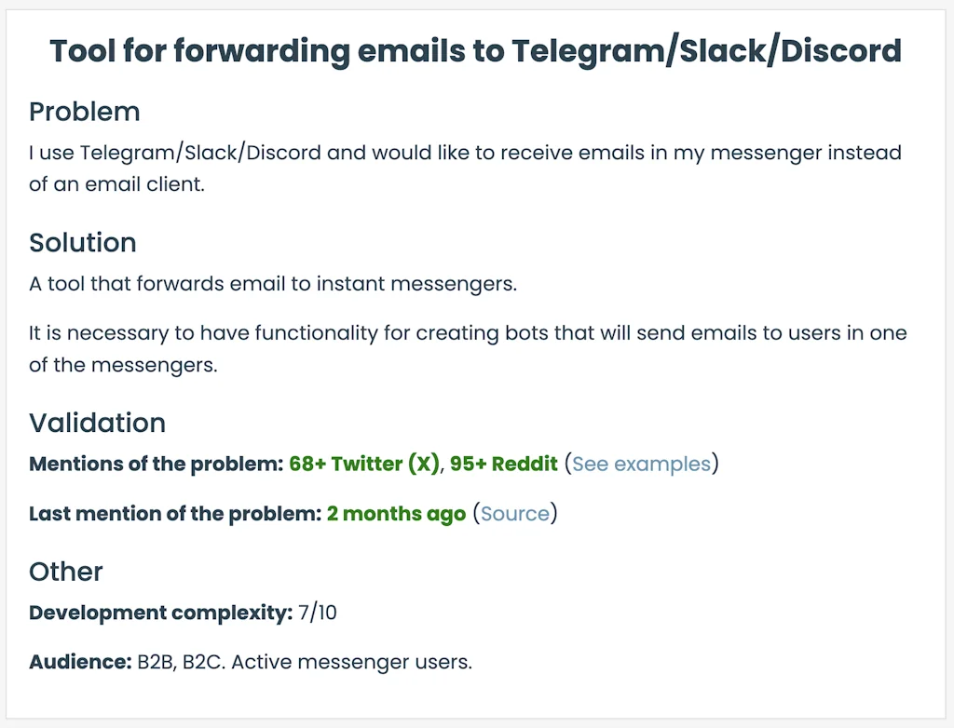Click the bold 'Audience:' label
The height and width of the screenshot is (728, 954).
coord(80,663)
